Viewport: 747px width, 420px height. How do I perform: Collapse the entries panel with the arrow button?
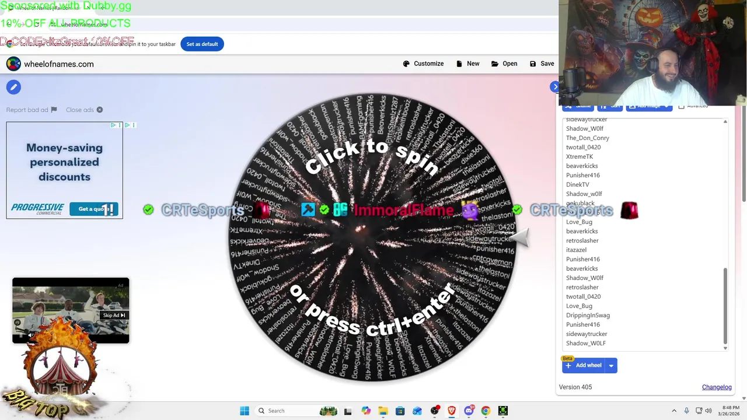coord(554,87)
